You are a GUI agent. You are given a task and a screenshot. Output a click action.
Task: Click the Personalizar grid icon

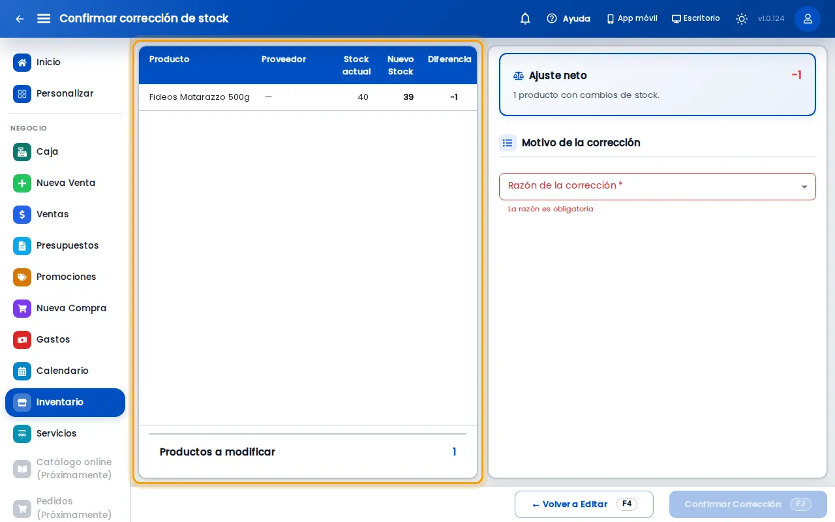pos(22,94)
